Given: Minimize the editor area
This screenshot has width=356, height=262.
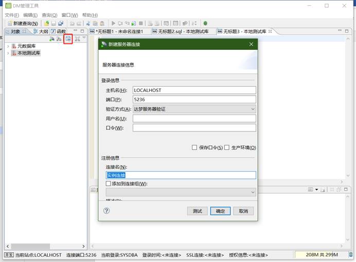Looking at the screenshot, I should (340, 30).
